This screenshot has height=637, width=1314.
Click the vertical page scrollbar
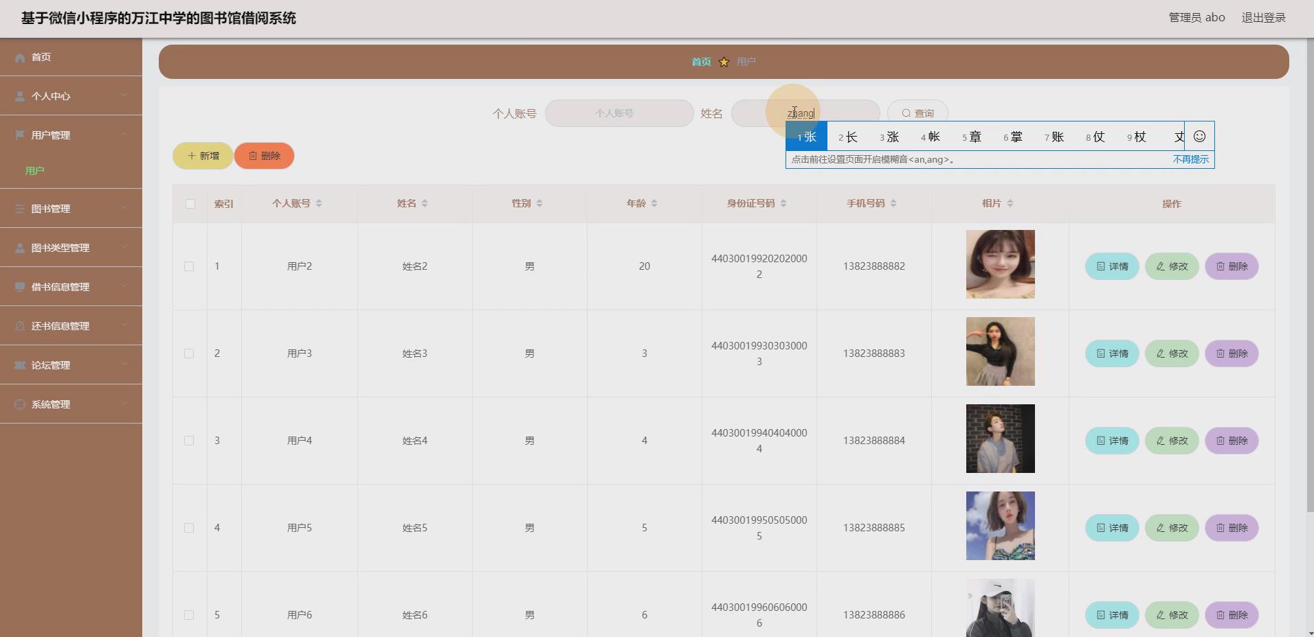pyautogui.click(x=1310, y=275)
